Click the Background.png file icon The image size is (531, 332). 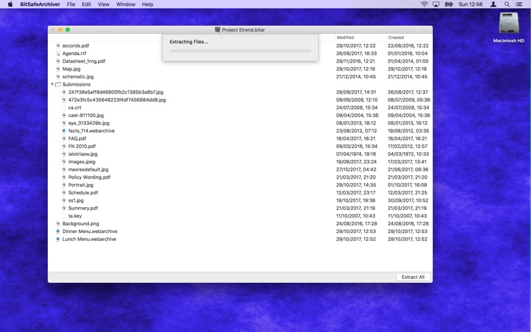pos(58,224)
